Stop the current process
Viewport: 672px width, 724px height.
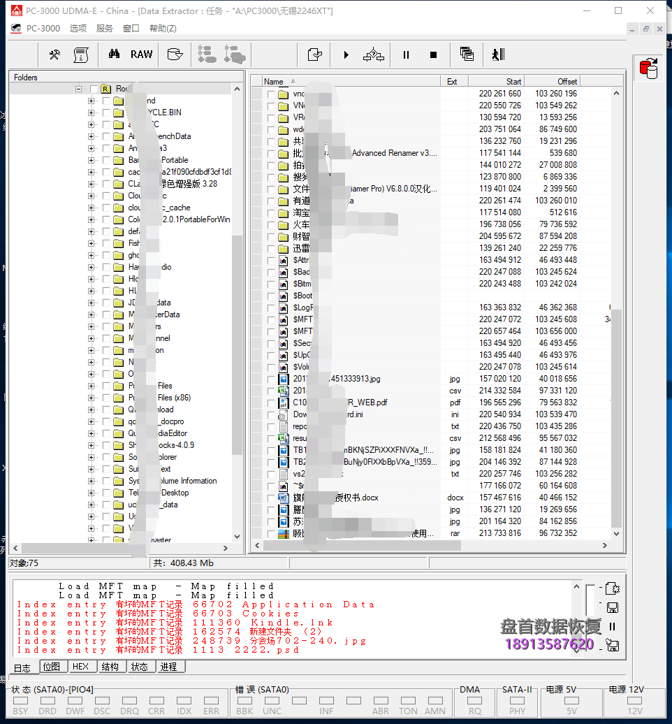(x=433, y=55)
